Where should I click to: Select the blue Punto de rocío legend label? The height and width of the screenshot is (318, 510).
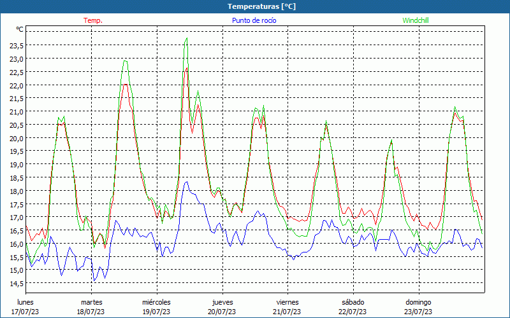coord(254,20)
